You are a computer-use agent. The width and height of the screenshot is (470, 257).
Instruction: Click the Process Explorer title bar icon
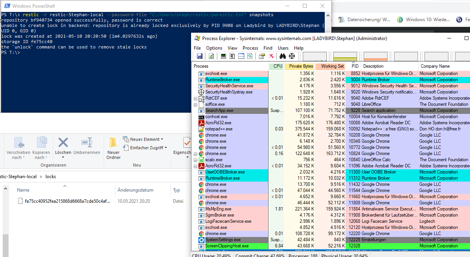pyautogui.click(x=197, y=38)
